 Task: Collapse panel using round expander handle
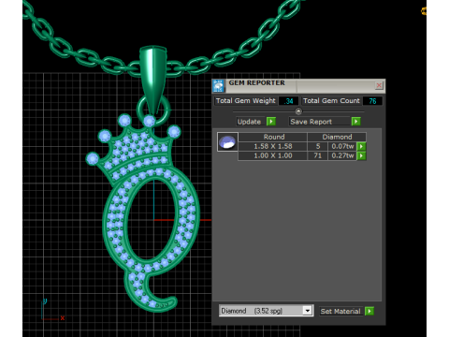coord(298,111)
